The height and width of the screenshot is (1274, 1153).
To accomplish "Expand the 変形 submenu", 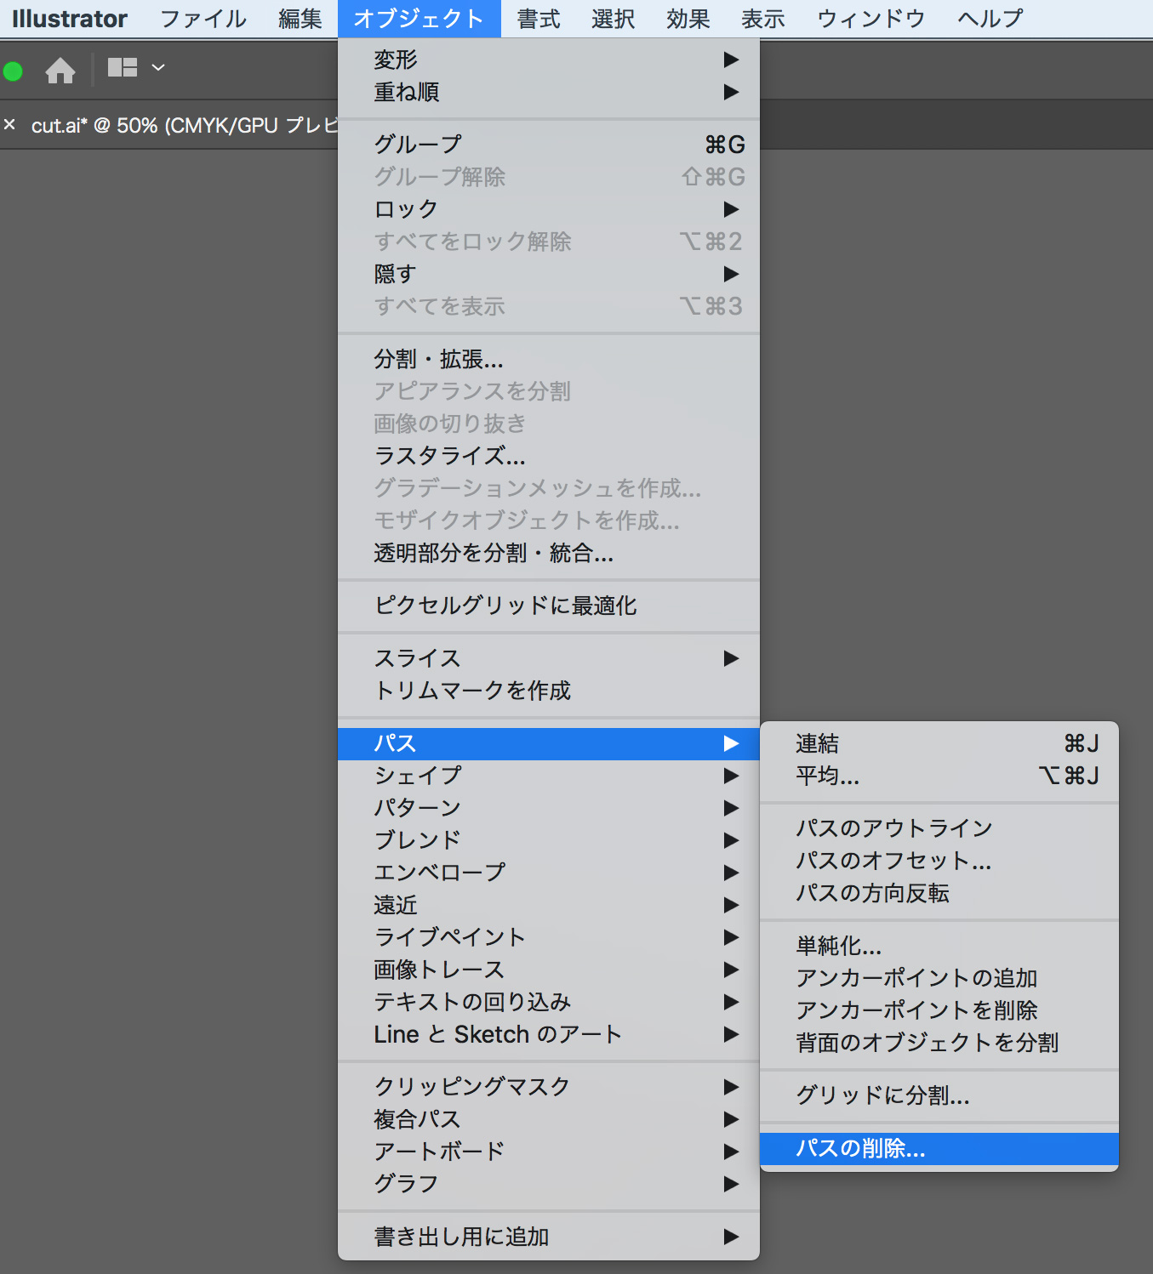I will [x=549, y=60].
